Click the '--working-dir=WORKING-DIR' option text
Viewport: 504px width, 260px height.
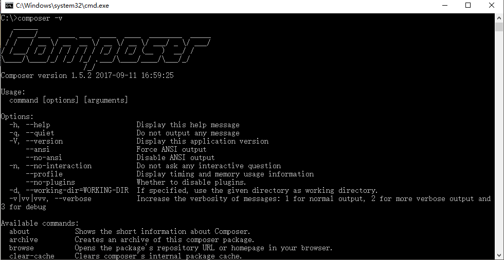click(77, 190)
